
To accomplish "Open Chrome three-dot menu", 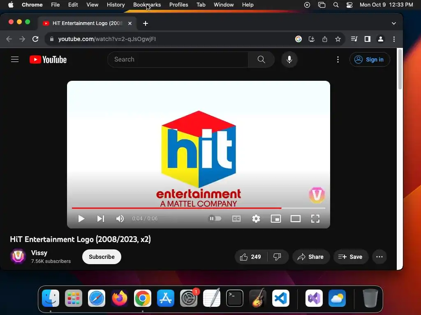I will [x=394, y=39].
